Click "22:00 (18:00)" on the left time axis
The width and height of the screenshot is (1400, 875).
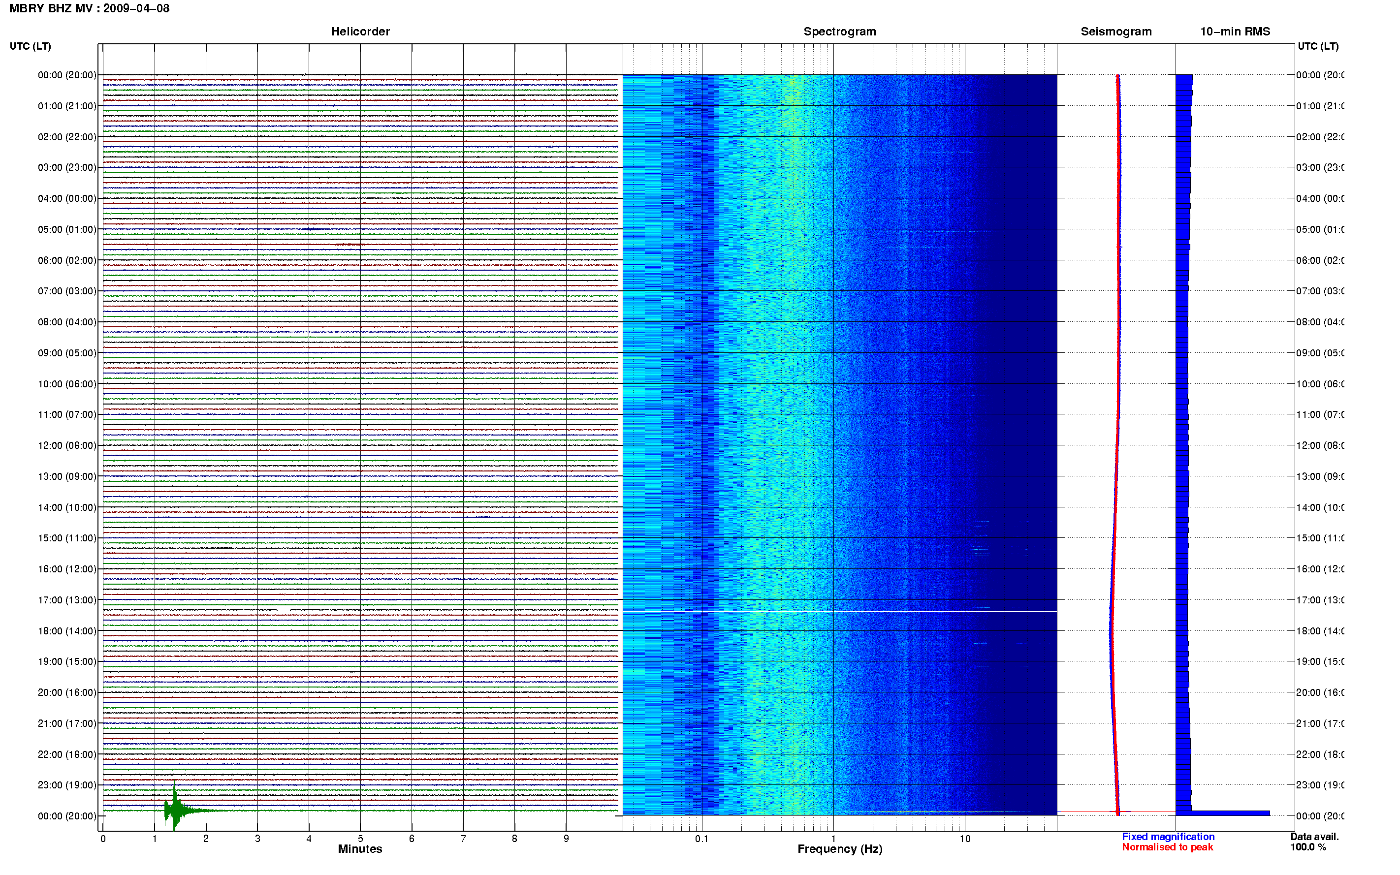tap(67, 754)
